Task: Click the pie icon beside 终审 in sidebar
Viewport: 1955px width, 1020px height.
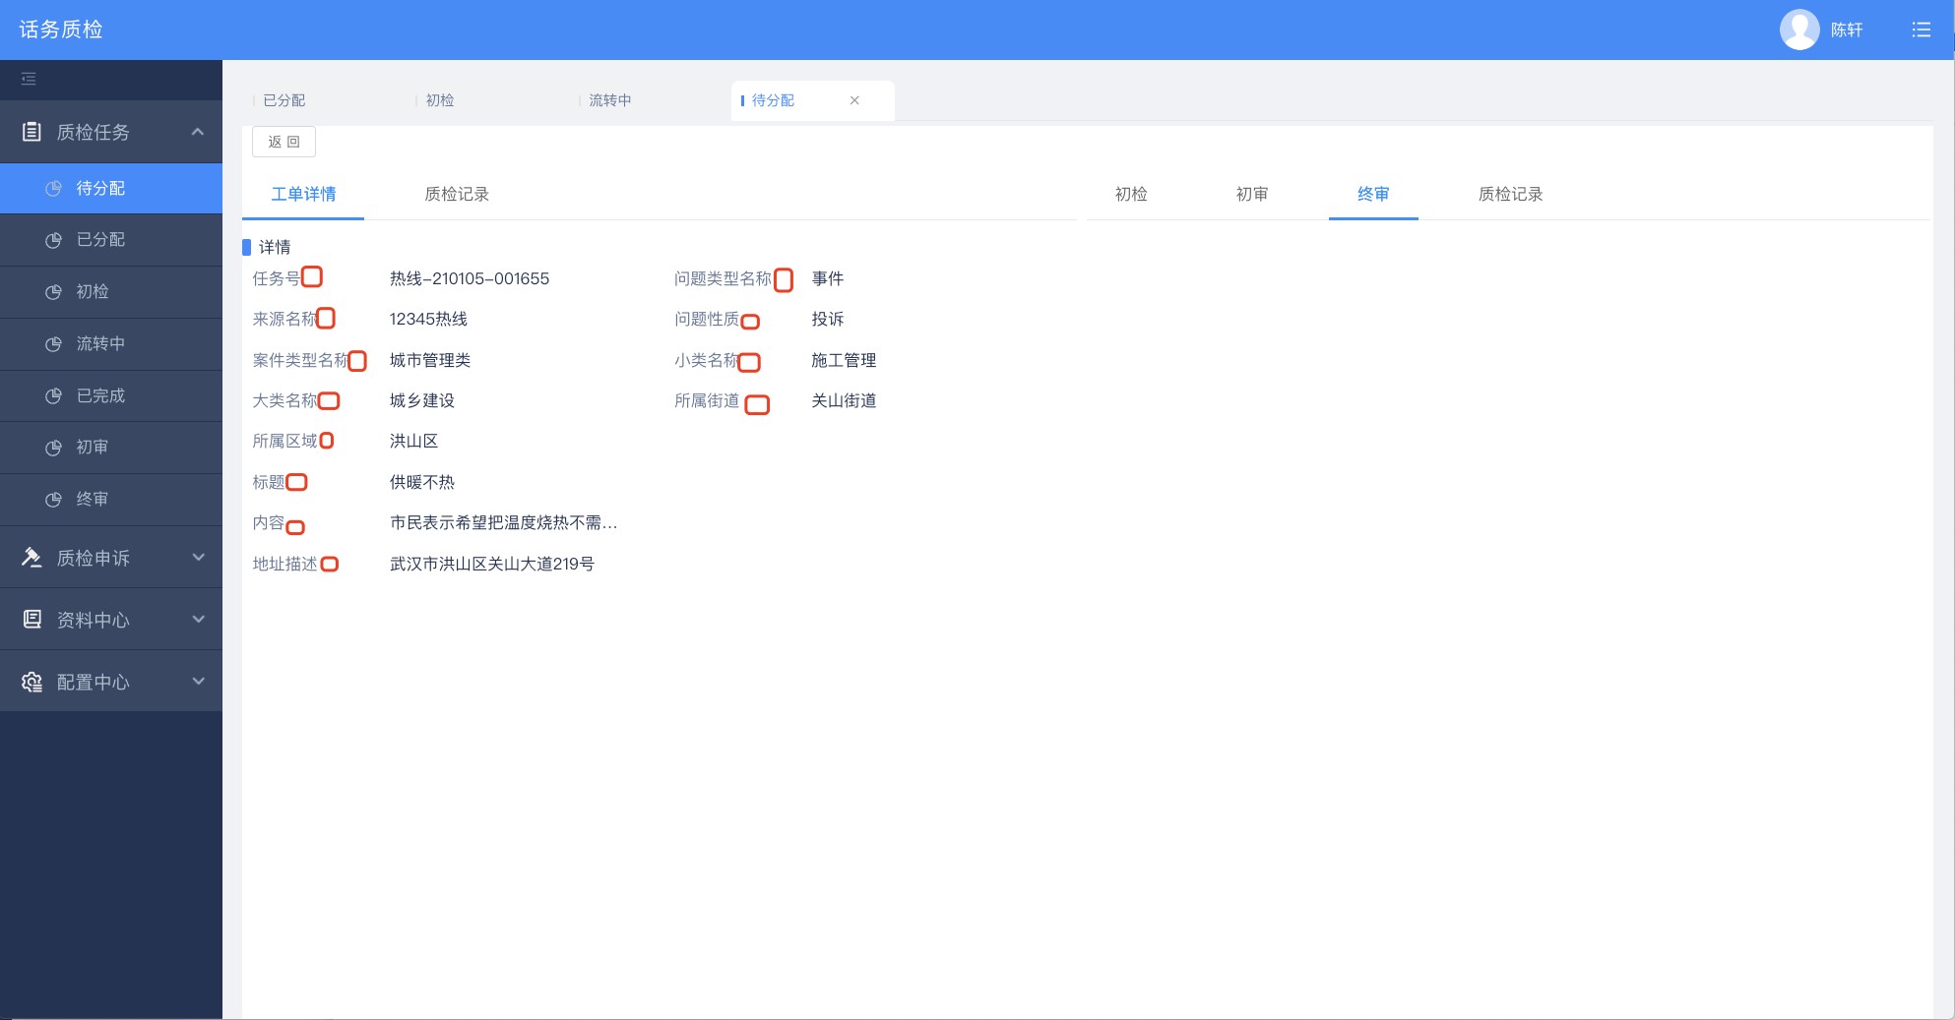Action: click(x=54, y=500)
